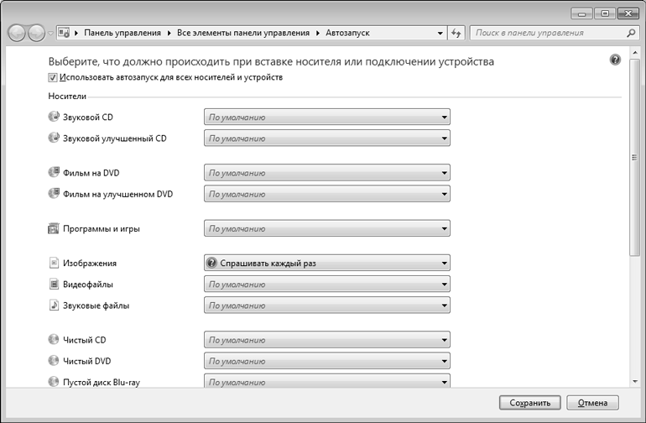Open the Звуковой улучшенный CD dropdown

click(x=326, y=138)
